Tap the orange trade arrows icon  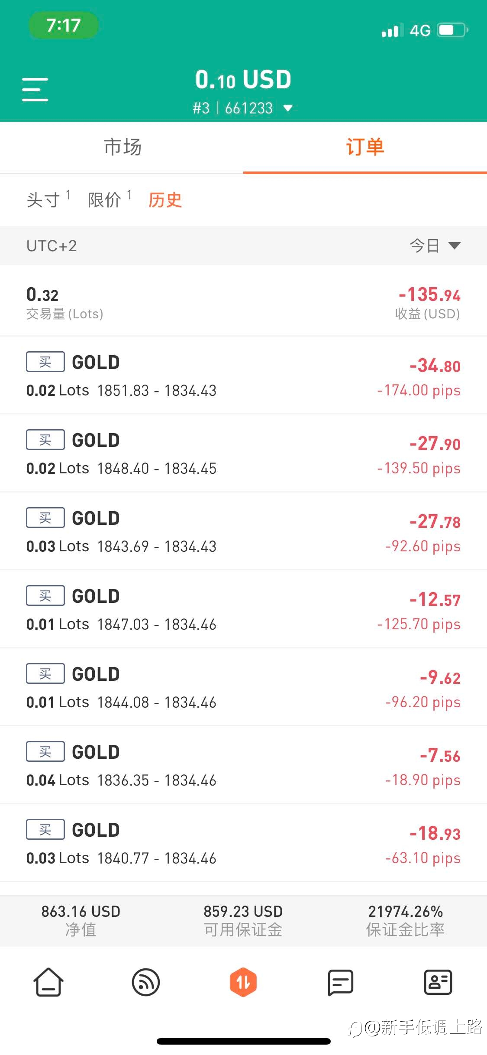[243, 982]
